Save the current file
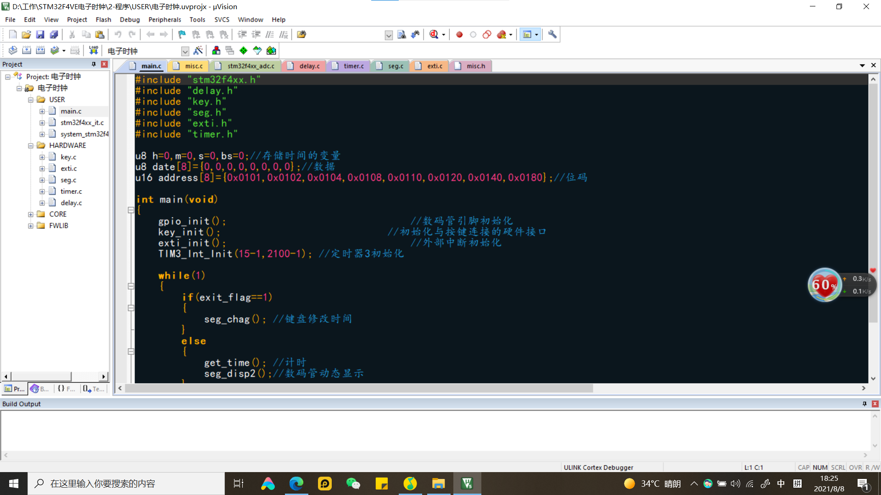Image resolution: width=881 pixels, height=495 pixels. click(40, 34)
